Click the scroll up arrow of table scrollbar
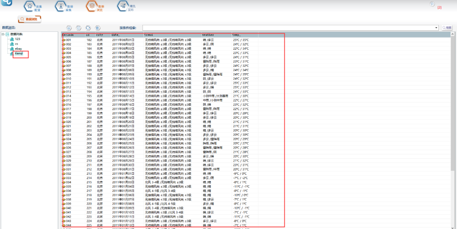457x229 pixels. coord(453,35)
